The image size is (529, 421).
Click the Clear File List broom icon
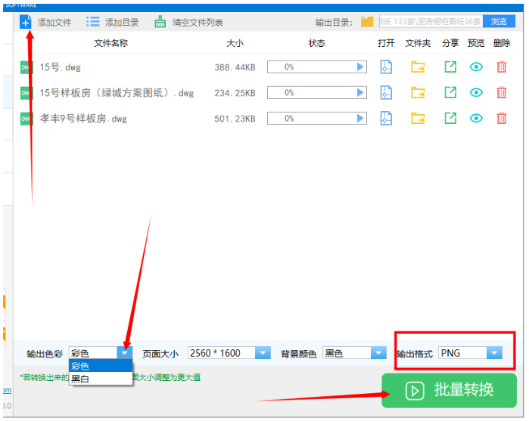[160, 22]
